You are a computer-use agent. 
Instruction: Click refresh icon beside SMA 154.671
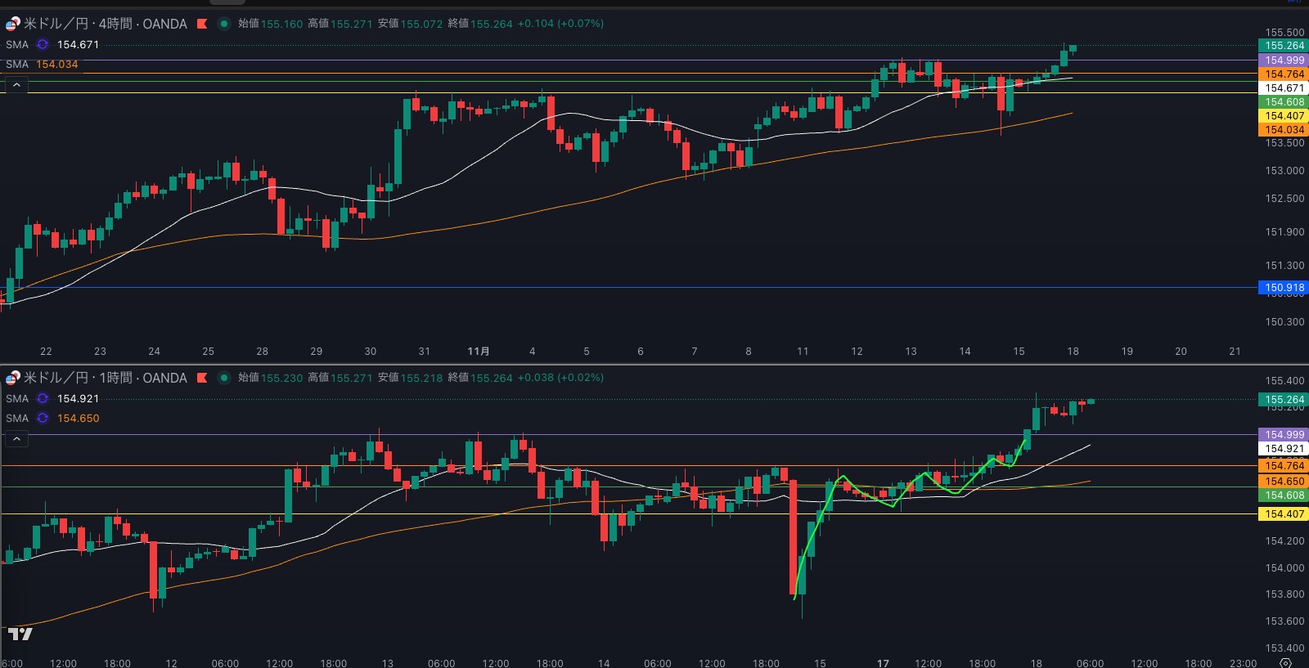tap(43, 45)
